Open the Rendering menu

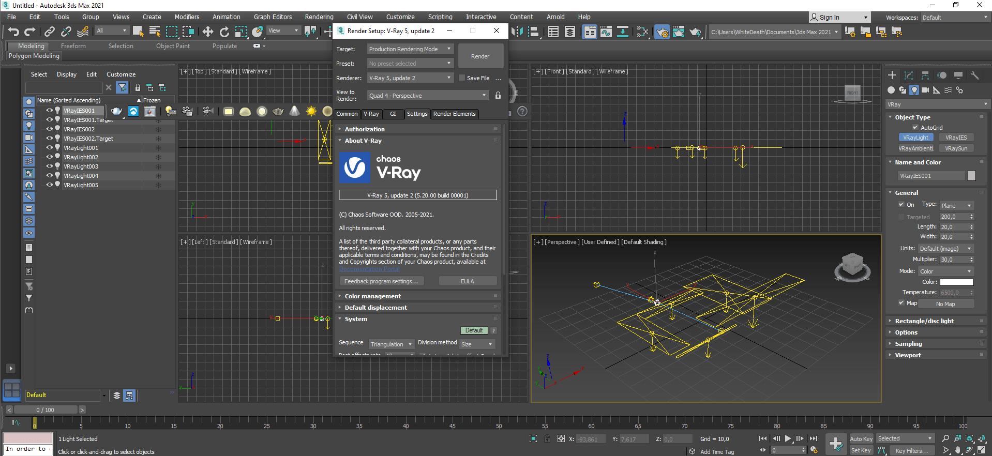pos(319,17)
